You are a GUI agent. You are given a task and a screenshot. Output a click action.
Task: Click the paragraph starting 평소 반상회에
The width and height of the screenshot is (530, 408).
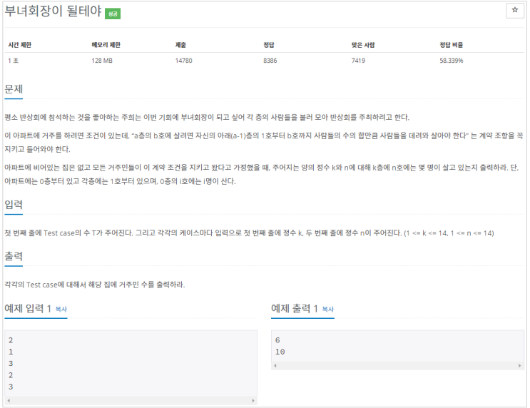(x=207, y=117)
